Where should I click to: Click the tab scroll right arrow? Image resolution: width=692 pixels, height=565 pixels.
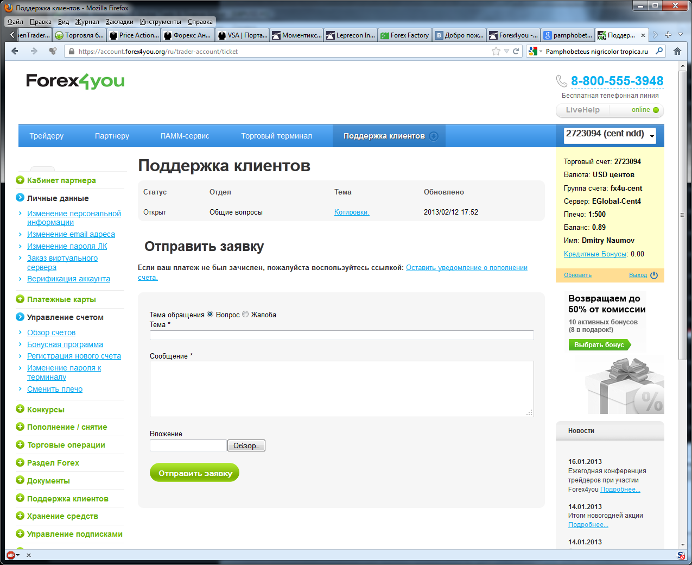(x=655, y=35)
